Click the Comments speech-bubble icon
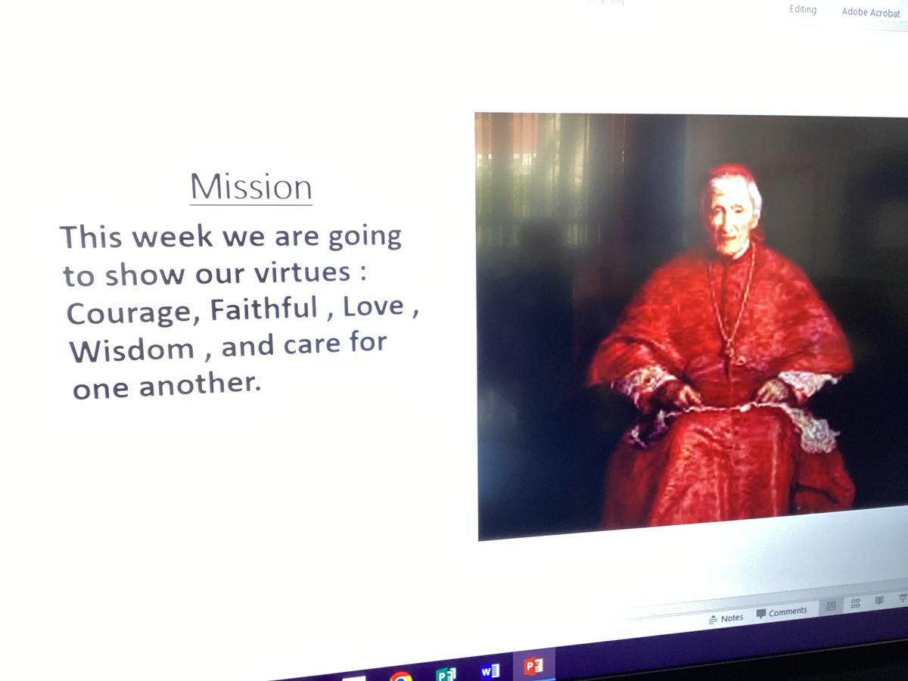Screen dimensions: 908x681 [762, 613]
